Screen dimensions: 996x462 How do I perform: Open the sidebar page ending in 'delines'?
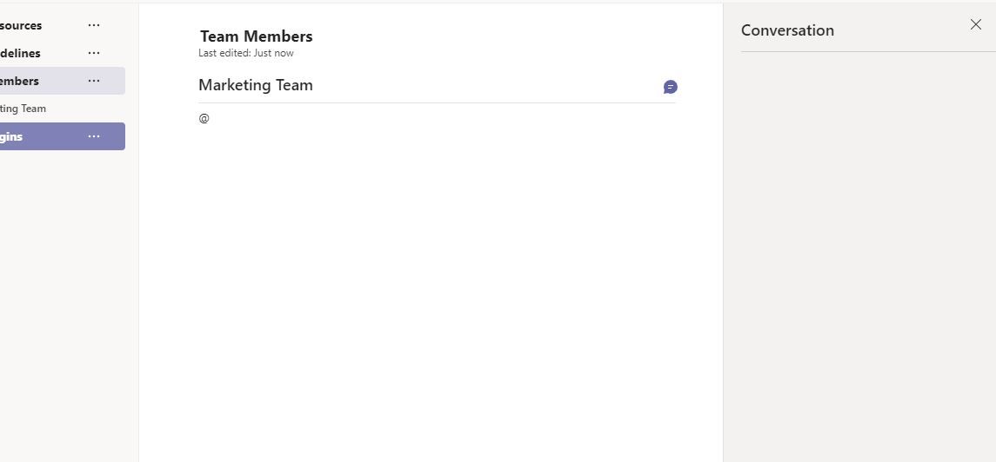[21, 53]
